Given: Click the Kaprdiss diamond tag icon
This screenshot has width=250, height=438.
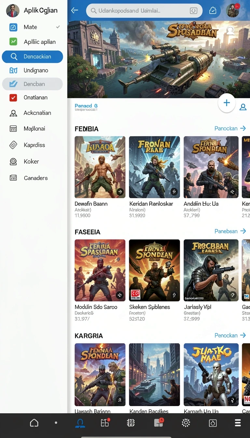Looking at the screenshot, I should click(13, 145).
